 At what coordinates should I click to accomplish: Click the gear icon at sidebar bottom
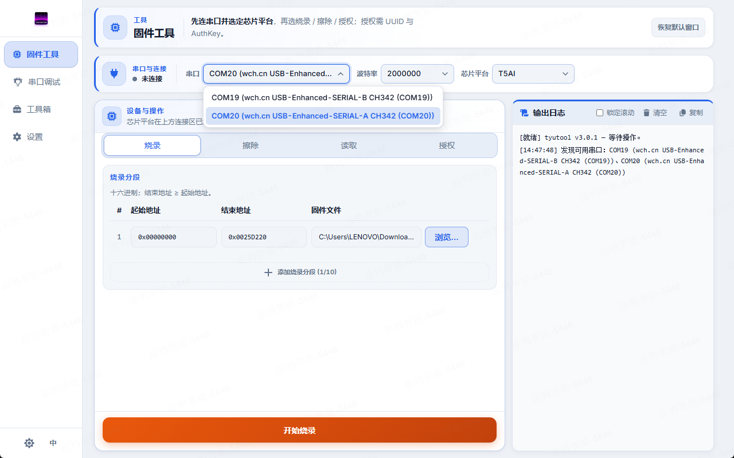tap(29, 443)
